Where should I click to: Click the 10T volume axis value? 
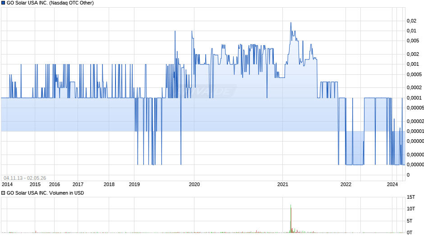point(411,209)
